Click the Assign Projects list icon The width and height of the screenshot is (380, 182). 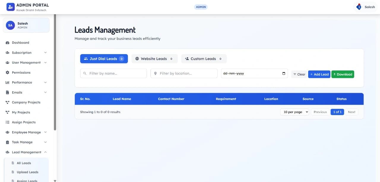(x=7, y=122)
